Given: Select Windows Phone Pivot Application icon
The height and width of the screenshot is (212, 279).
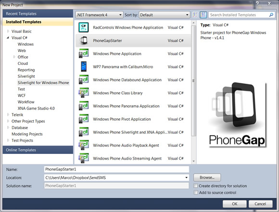Looking at the screenshot, I should [83, 119].
